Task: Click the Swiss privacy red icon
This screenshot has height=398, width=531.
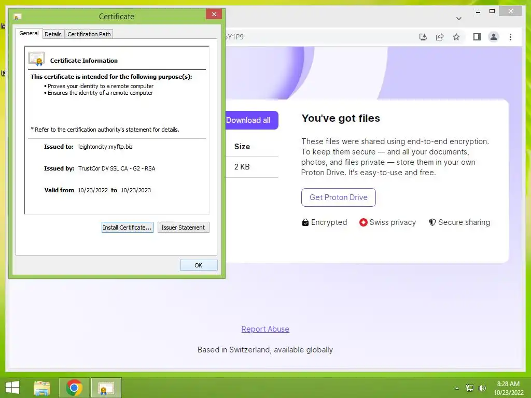Action: [x=363, y=222]
